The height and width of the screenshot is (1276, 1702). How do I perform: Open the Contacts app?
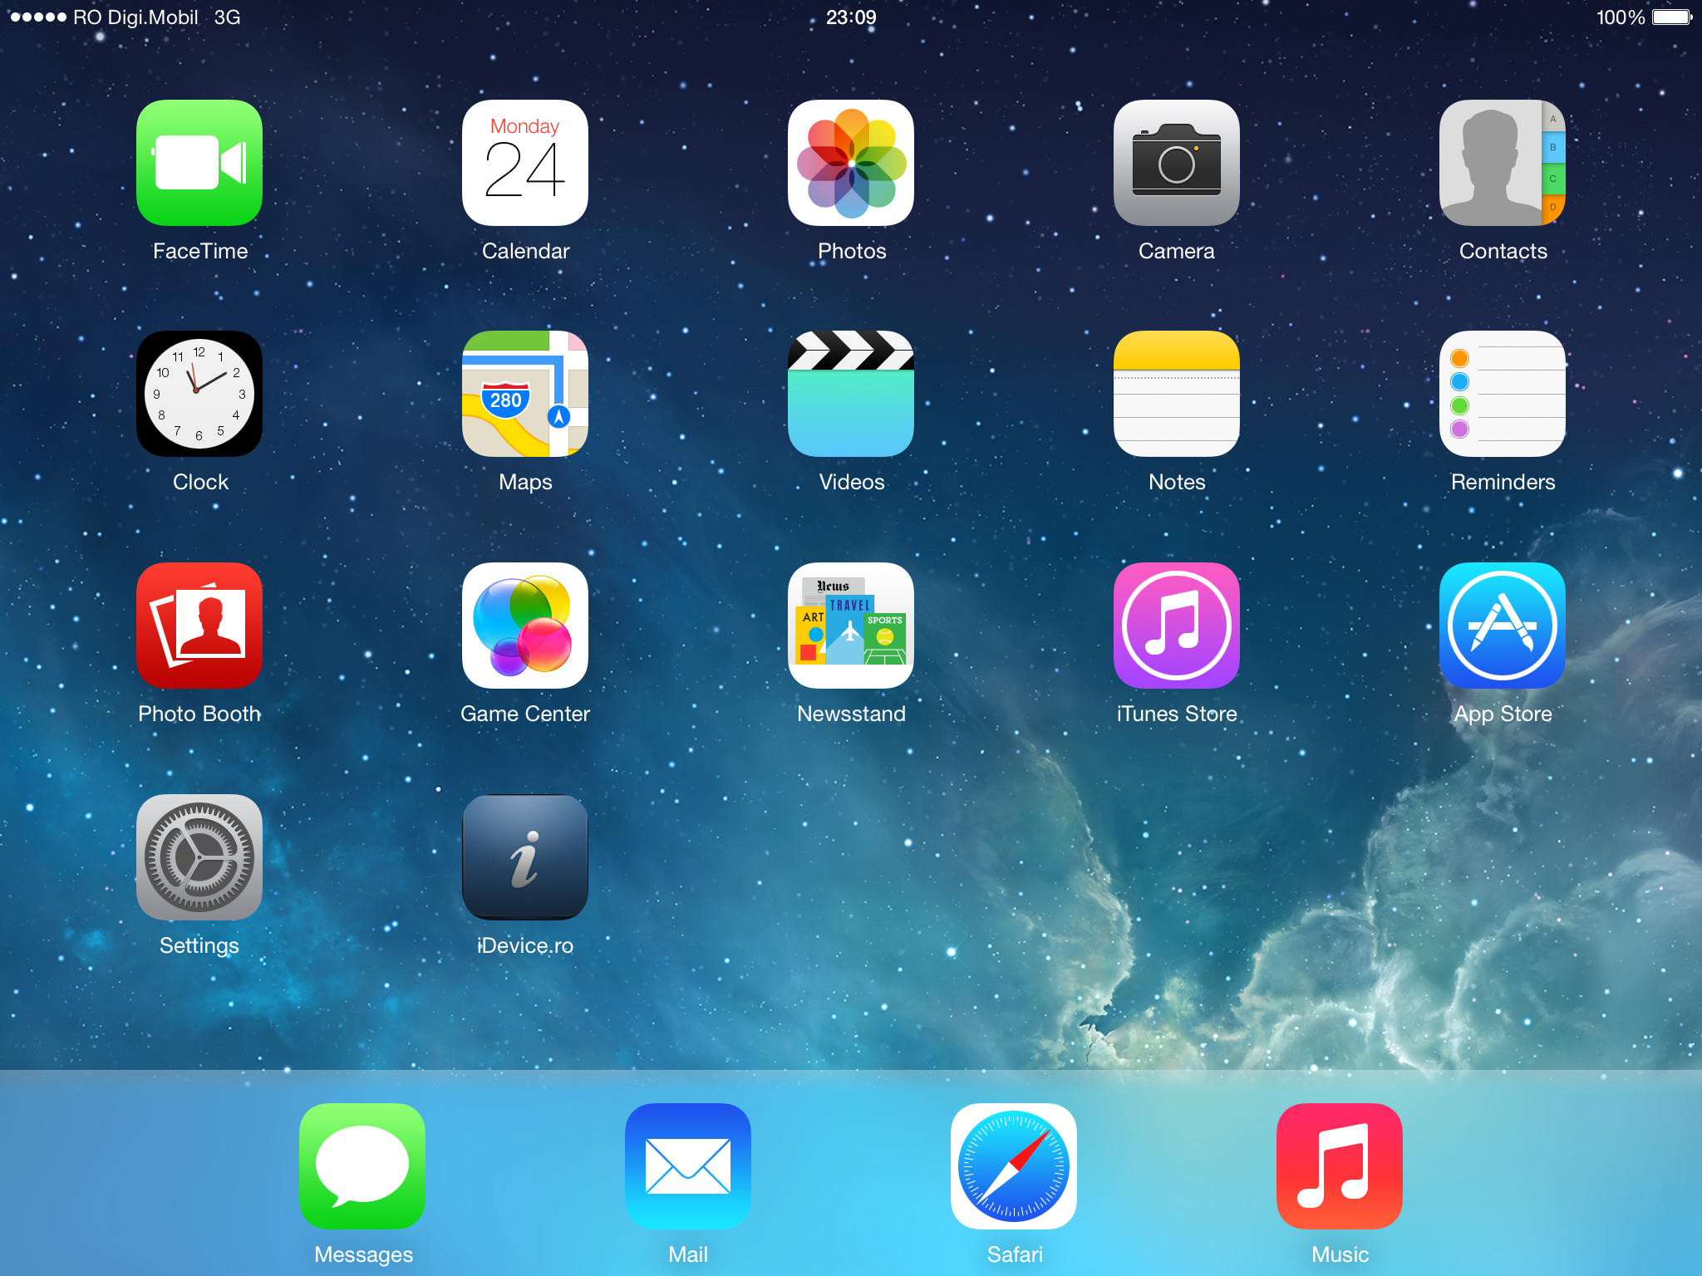coord(1503,163)
